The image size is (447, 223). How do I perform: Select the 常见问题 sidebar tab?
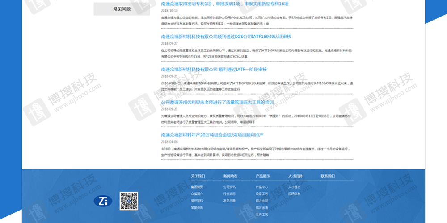click(122, 9)
